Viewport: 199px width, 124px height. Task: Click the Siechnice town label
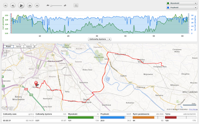106,105
